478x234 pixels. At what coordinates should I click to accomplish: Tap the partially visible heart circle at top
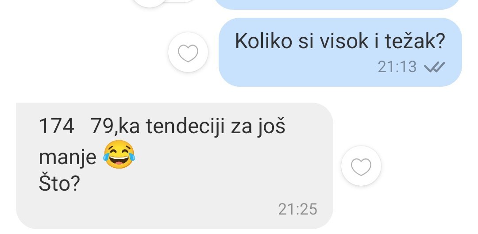point(150,3)
